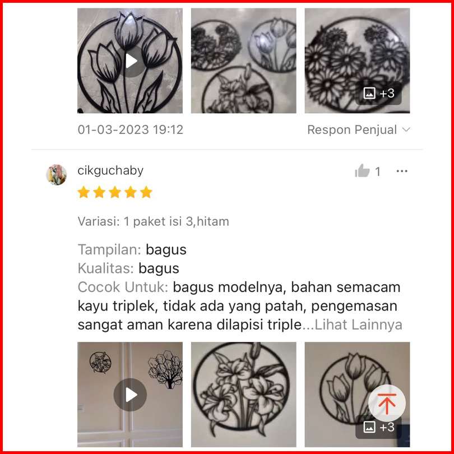Expand Respon Penjual seller response
Screen dimensions: 454x454
(359, 129)
